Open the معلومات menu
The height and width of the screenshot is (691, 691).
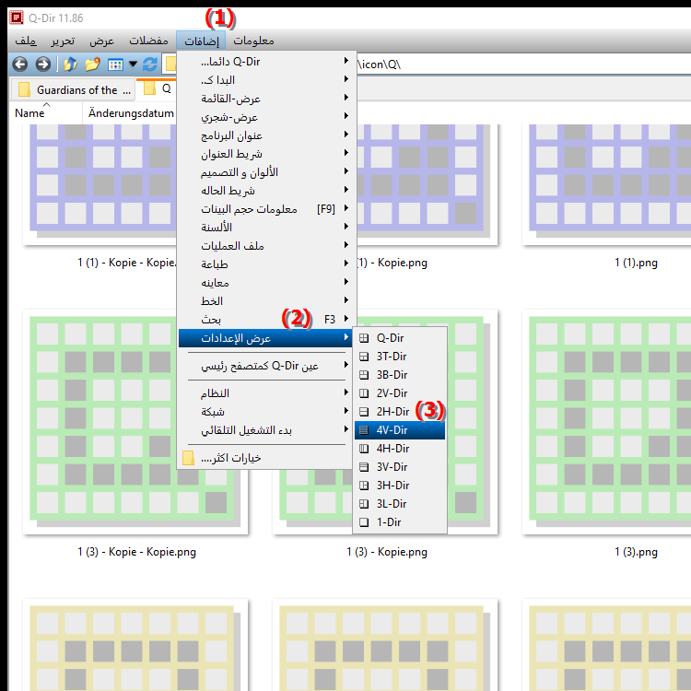coord(253,41)
